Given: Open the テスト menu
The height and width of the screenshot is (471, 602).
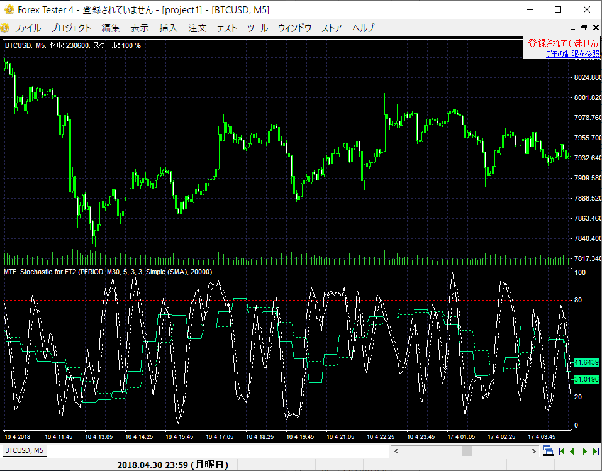Looking at the screenshot, I should [227, 28].
